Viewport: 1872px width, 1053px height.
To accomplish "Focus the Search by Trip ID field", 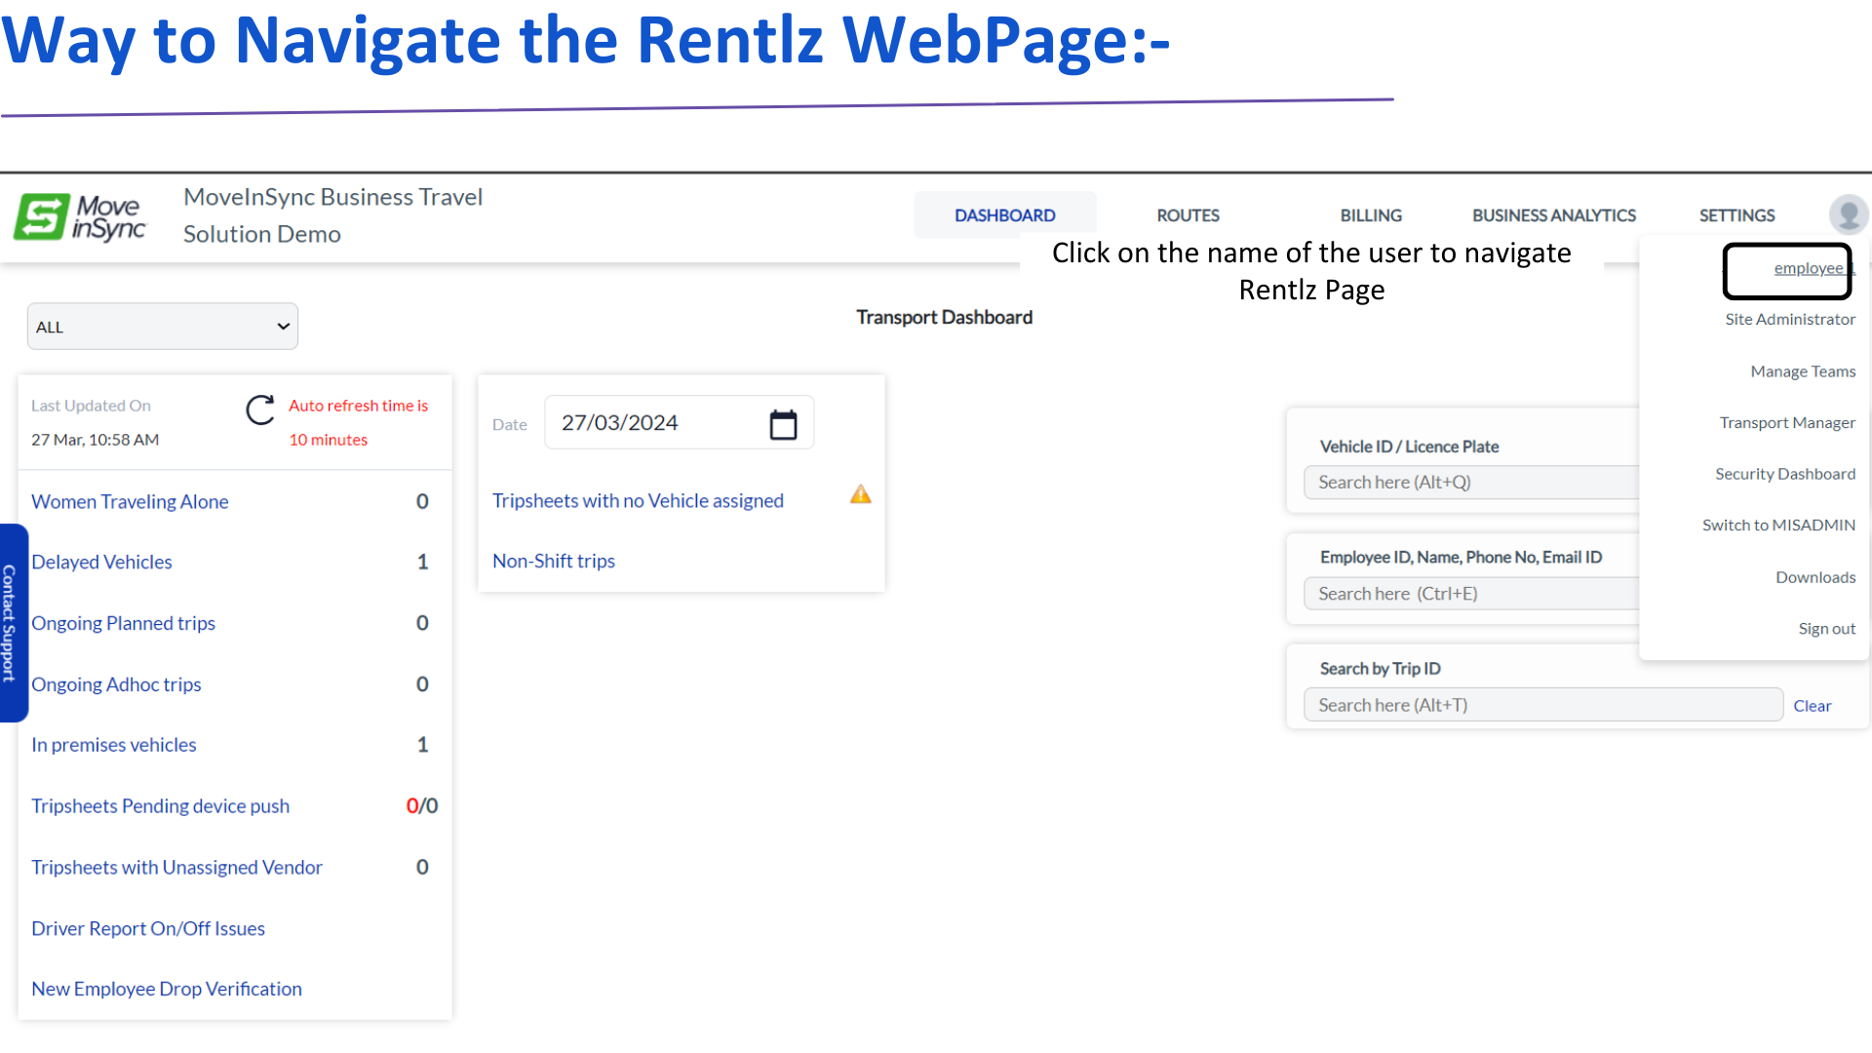I will pos(1542,705).
